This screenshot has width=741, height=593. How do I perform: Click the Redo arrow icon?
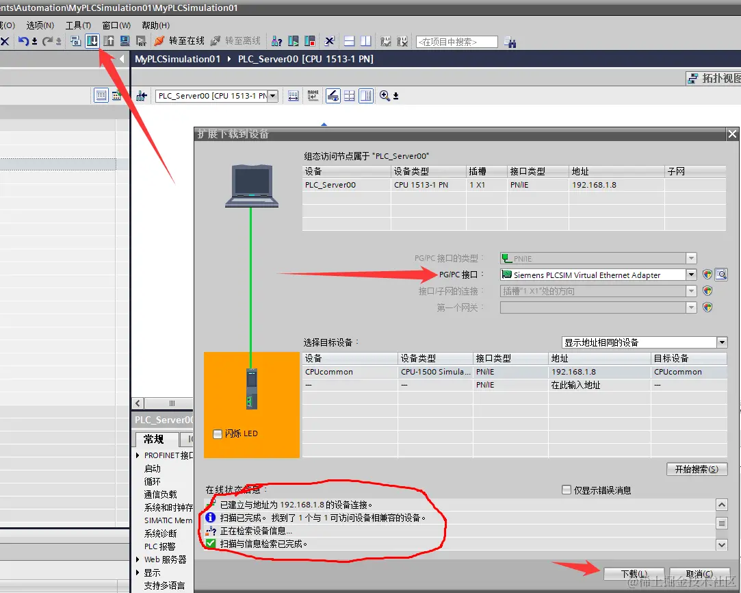(47, 41)
